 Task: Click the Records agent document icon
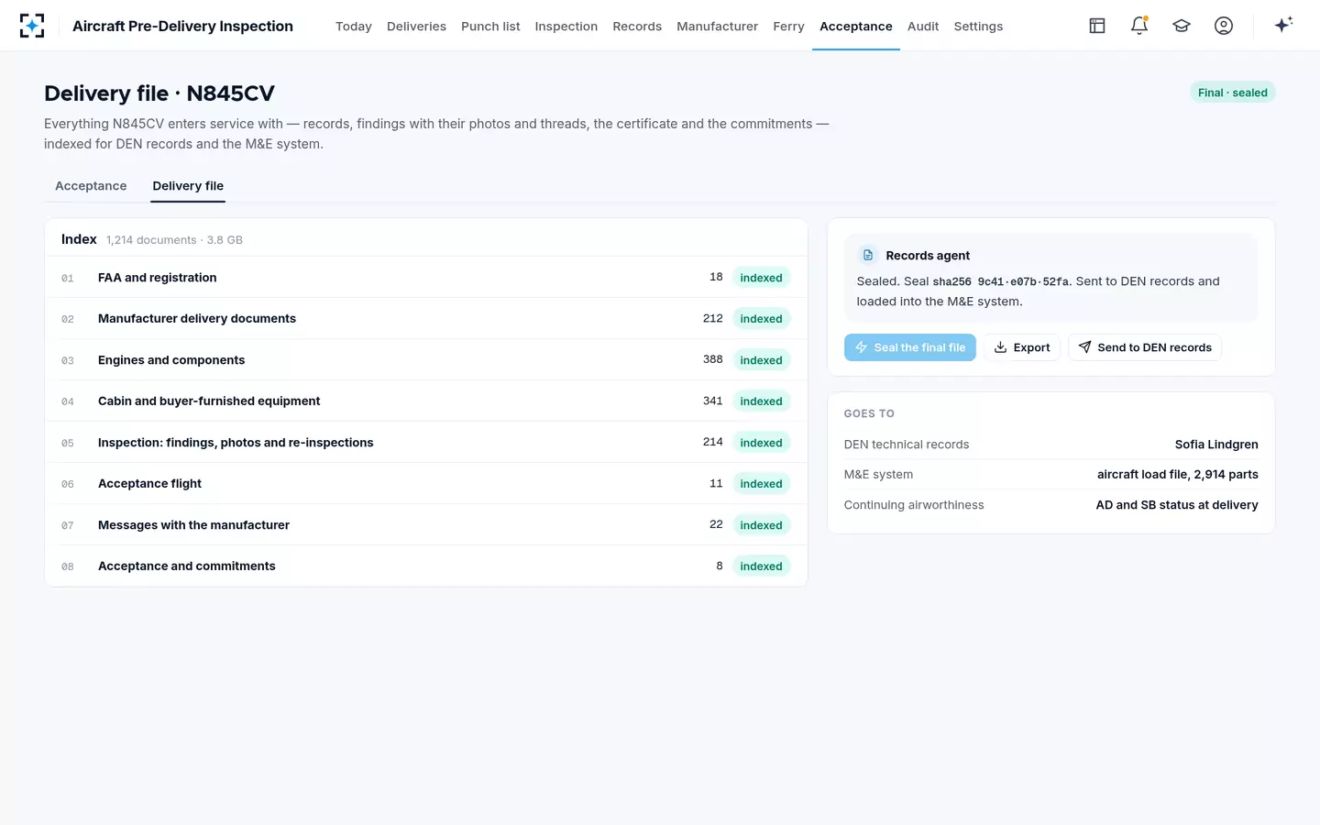[x=868, y=256]
